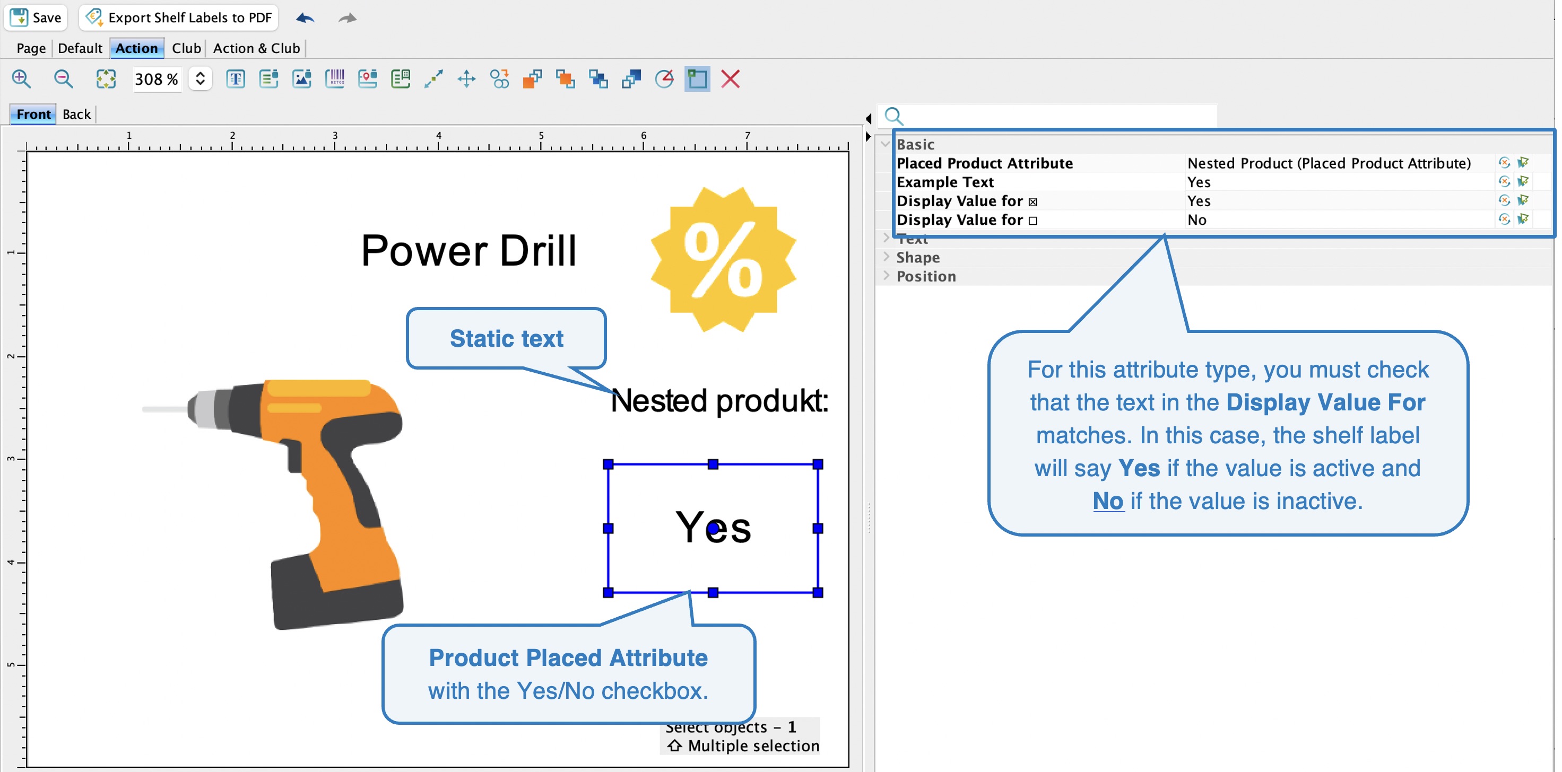
Task: Toggle the highlighted object frame icon
Action: point(697,79)
